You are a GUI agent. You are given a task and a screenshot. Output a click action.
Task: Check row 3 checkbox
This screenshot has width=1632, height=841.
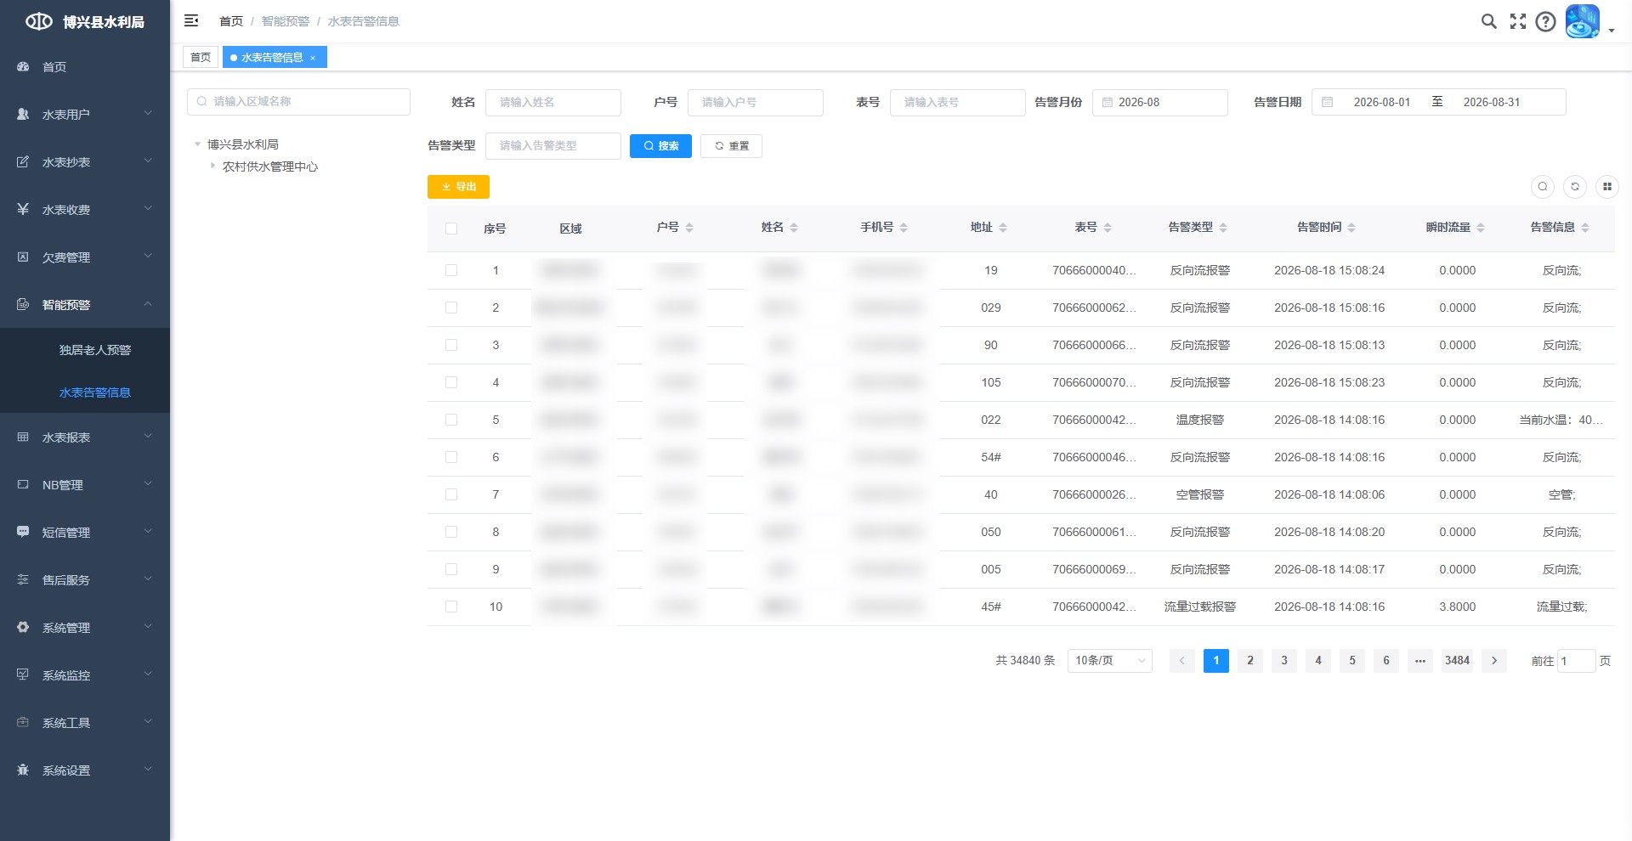(x=451, y=345)
